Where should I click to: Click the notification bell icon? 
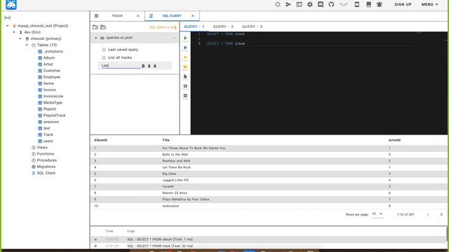pos(380,4)
